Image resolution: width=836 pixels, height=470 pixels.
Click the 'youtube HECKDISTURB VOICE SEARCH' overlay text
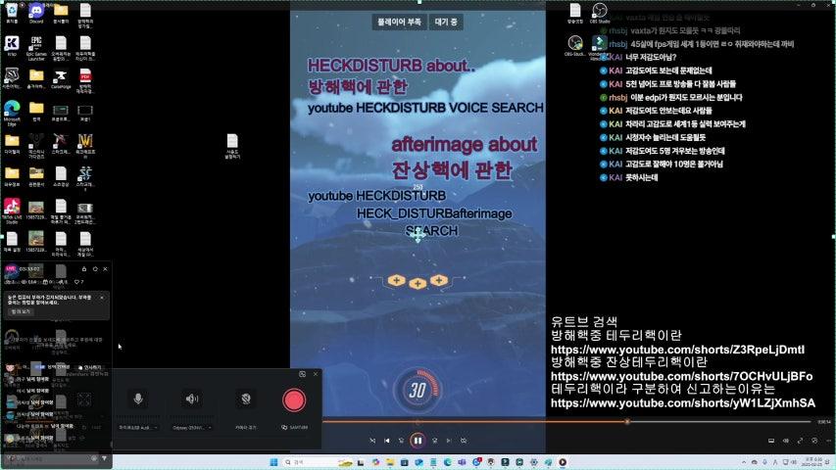click(x=425, y=108)
